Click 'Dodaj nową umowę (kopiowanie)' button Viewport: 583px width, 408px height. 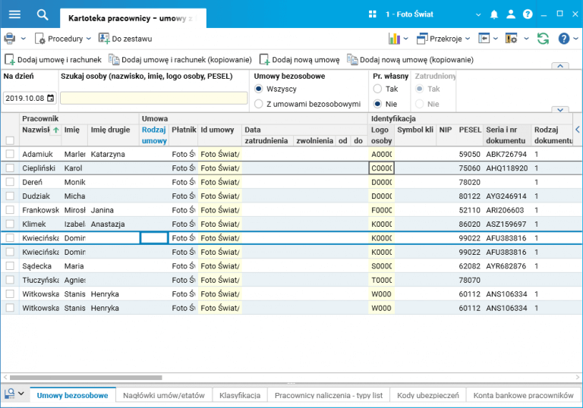point(410,59)
